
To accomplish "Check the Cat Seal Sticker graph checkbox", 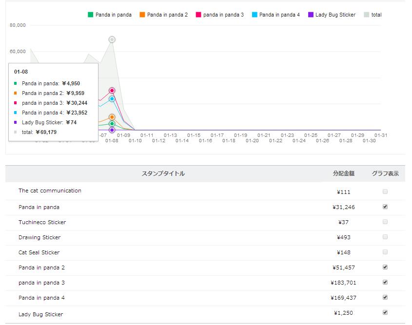I will click(385, 252).
